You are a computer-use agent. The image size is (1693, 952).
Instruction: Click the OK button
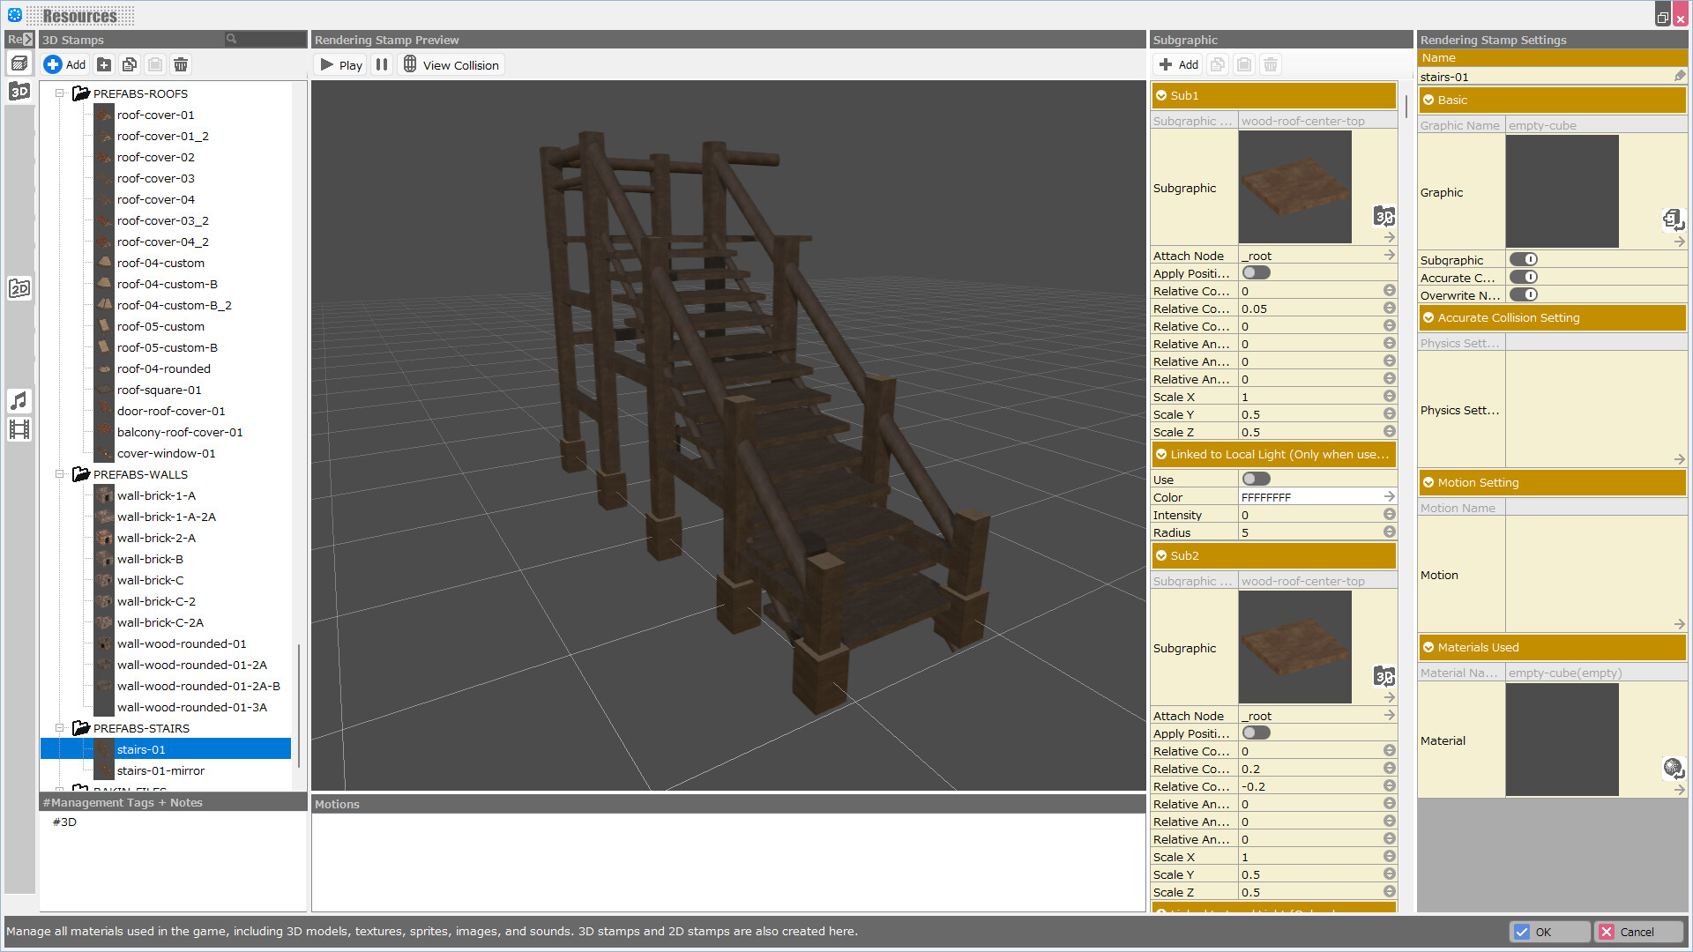tap(1548, 931)
